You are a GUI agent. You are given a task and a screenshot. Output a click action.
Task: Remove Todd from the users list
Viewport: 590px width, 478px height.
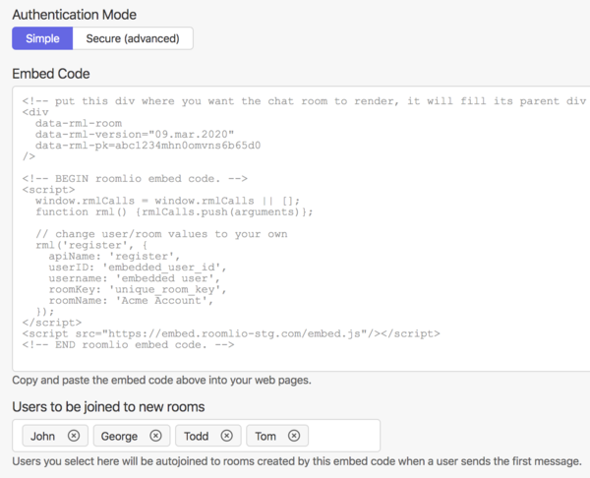[226, 436]
